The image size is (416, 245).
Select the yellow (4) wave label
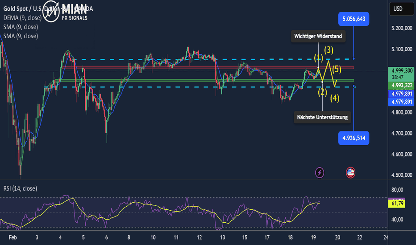[x=335, y=98]
